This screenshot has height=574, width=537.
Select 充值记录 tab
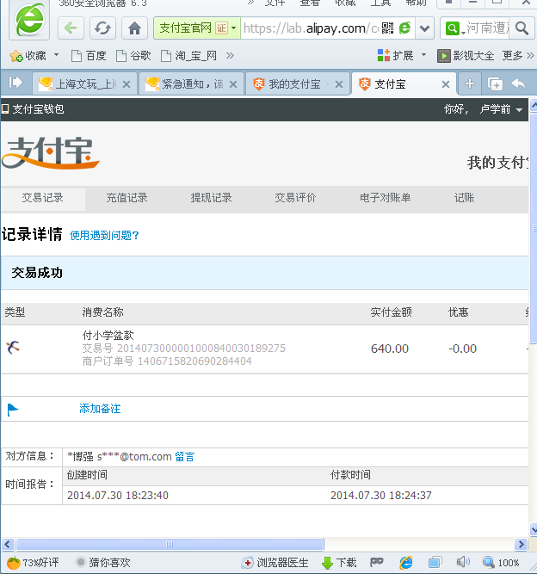click(127, 198)
